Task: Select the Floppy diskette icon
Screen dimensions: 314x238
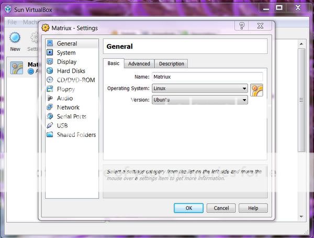Action: pyautogui.click(x=50, y=89)
